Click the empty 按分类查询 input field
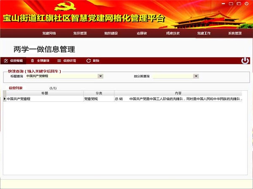The image size is (253, 189). [173, 76]
